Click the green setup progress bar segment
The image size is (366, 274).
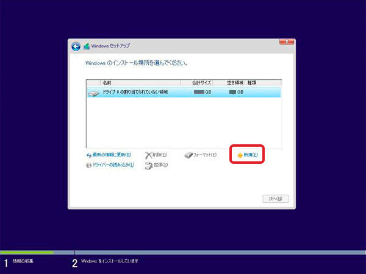[x=26, y=251]
